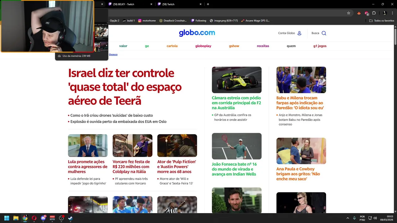
Task: Open 'Will e Grace' actor death link
Action: (x=176, y=181)
